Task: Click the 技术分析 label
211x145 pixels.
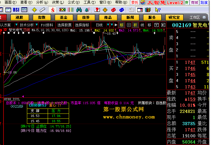Action: coord(27,25)
